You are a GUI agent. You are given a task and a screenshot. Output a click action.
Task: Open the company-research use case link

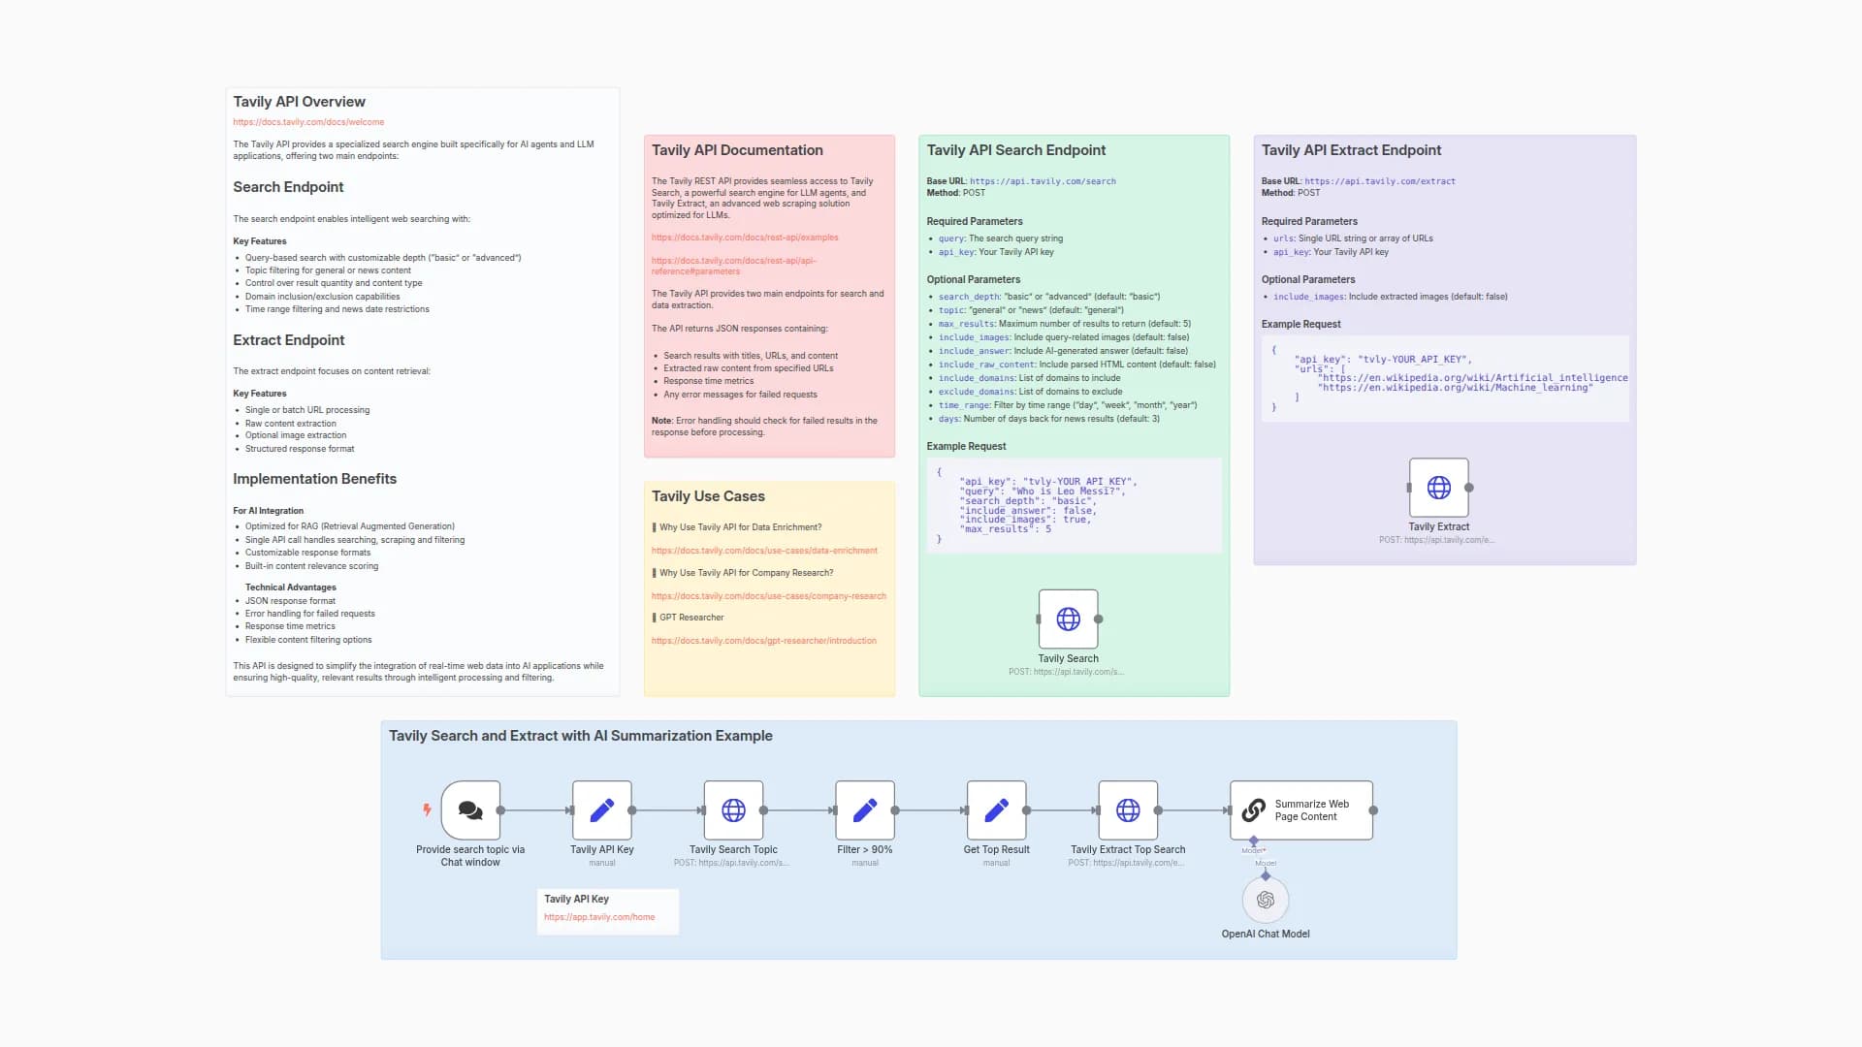(x=769, y=596)
